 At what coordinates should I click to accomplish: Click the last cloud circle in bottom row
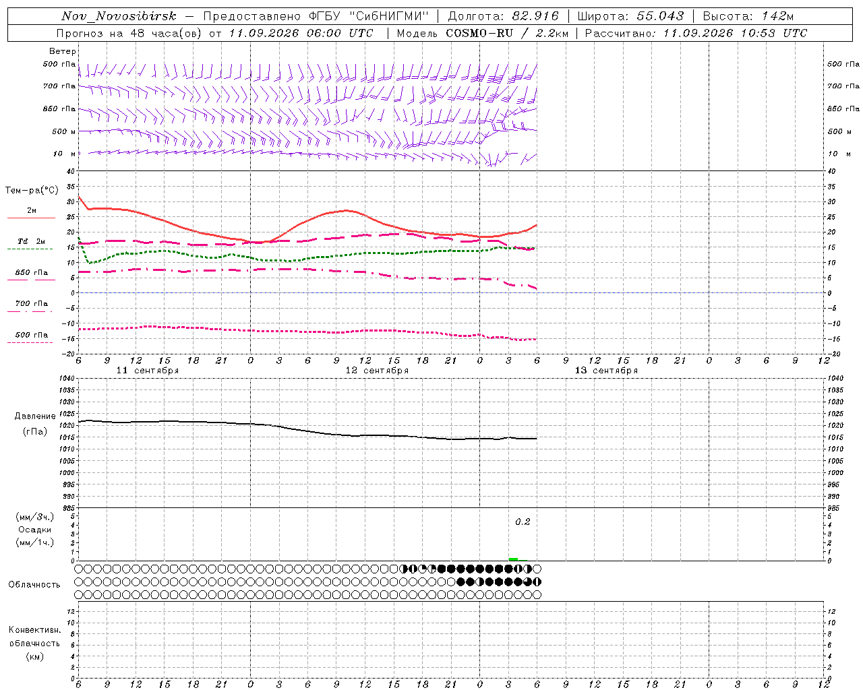click(x=537, y=595)
